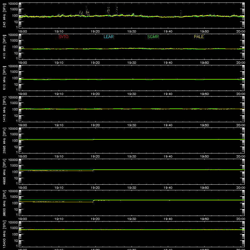This screenshot has height=250, width=250.
Task: Click the 19:50 label below 2695 MHz panel
Action: [x=204, y=157]
